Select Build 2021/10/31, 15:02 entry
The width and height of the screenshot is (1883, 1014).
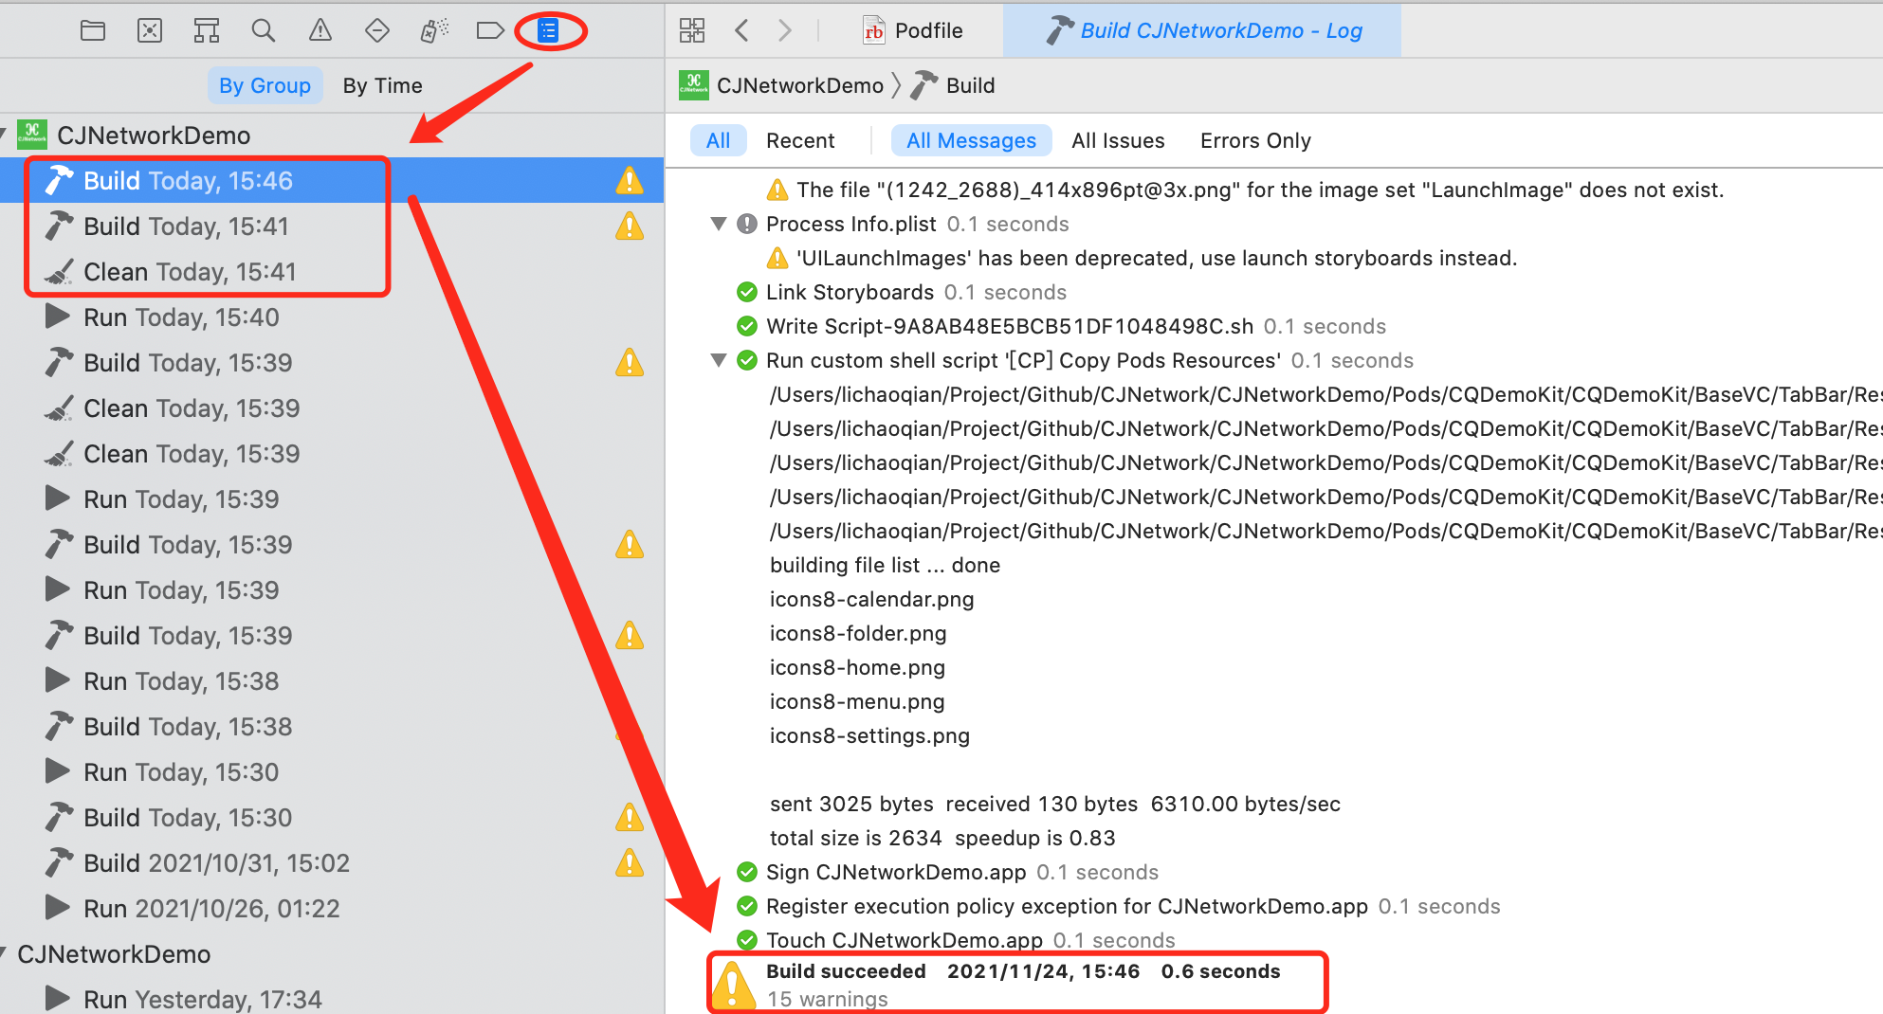(x=332, y=862)
